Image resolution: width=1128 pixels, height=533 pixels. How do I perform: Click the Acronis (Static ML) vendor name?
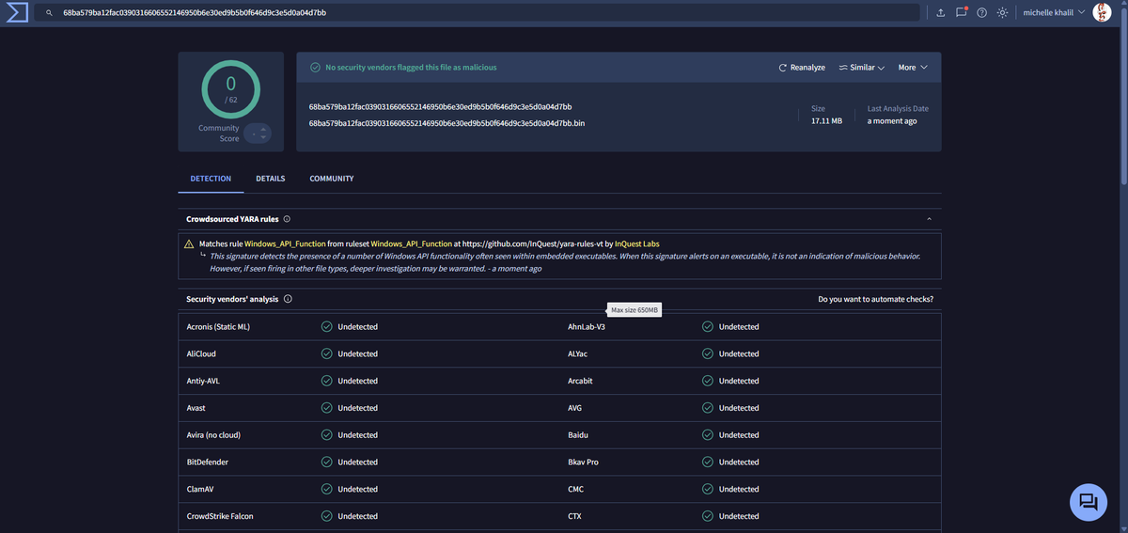click(218, 327)
